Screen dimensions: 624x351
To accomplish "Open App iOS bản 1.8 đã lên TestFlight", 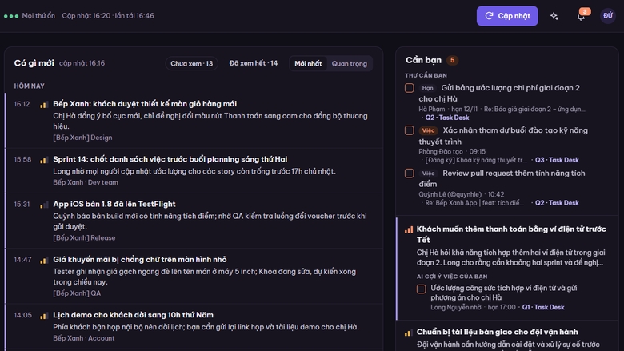I will [114, 204].
